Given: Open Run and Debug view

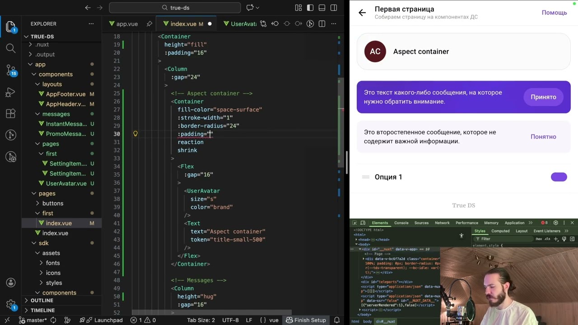Looking at the screenshot, I should coord(11,92).
